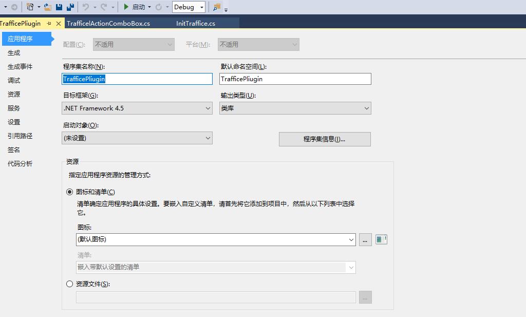
Task: Open the 调试 settings page
Action: coord(14,81)
